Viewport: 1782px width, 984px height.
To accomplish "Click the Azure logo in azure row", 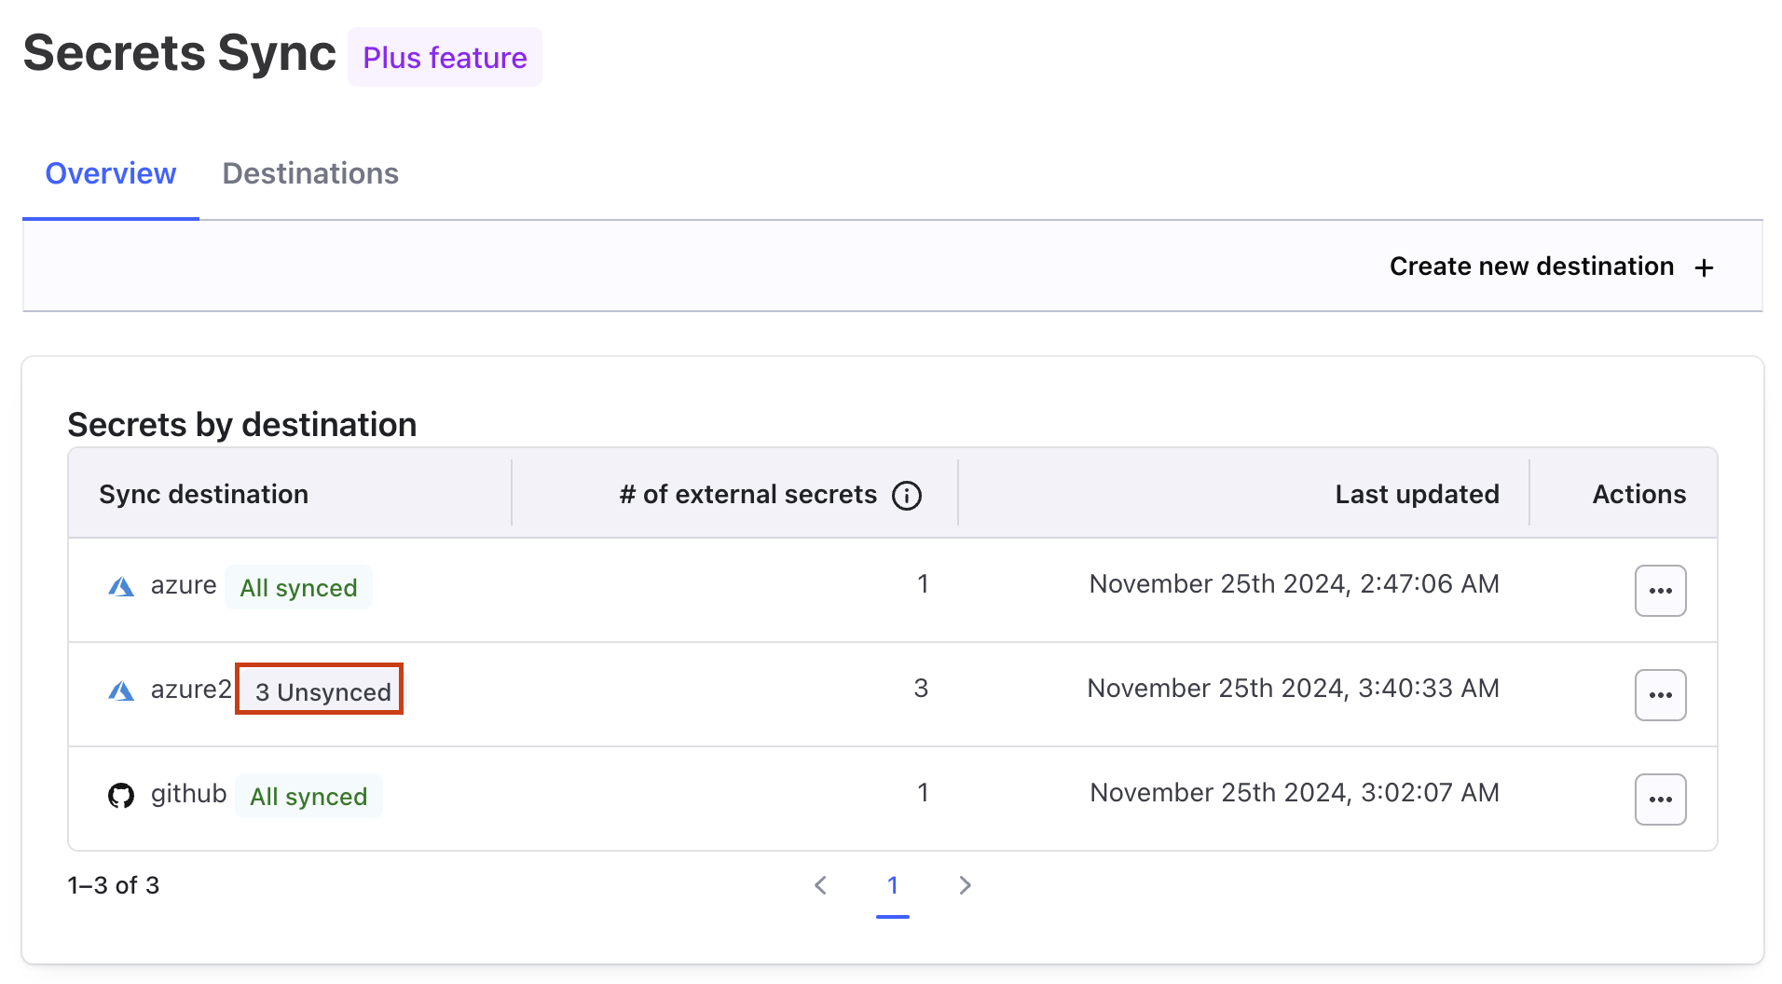I will (121, 587).
